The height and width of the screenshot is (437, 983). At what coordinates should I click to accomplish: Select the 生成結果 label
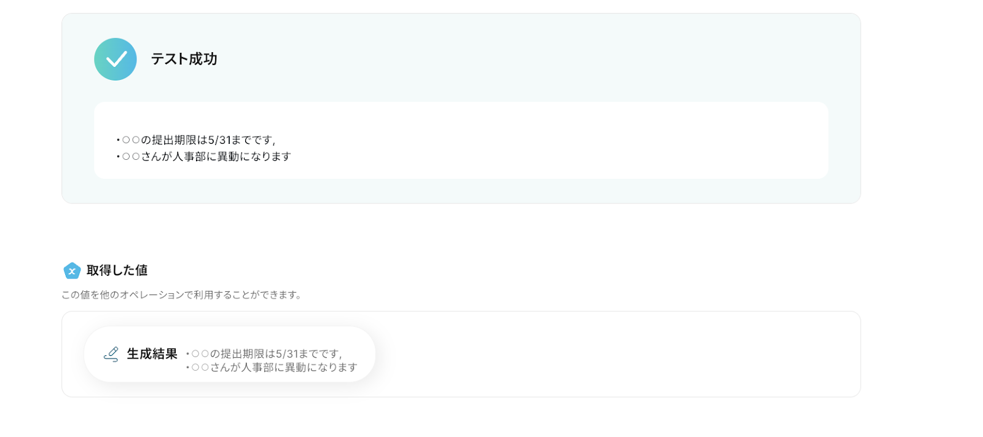(152, 354)
